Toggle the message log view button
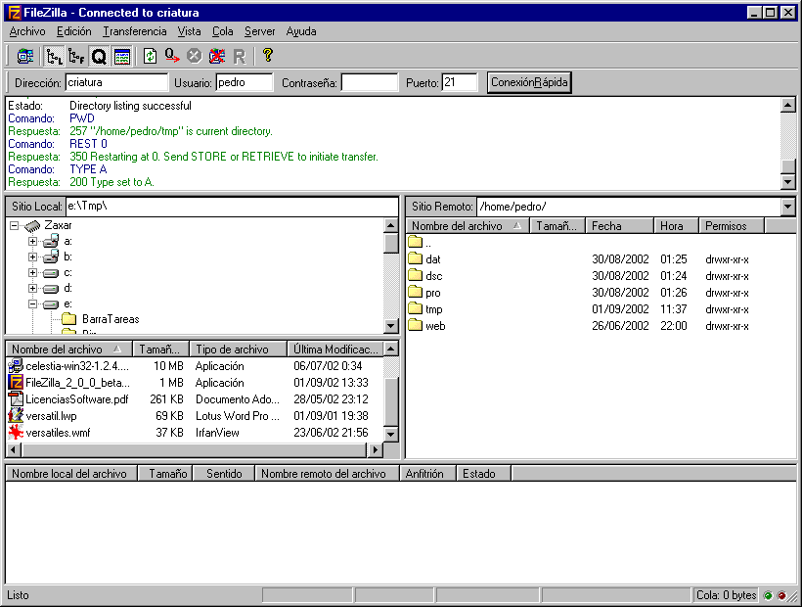The image size is (802, 607). click(x=121, y=57)
